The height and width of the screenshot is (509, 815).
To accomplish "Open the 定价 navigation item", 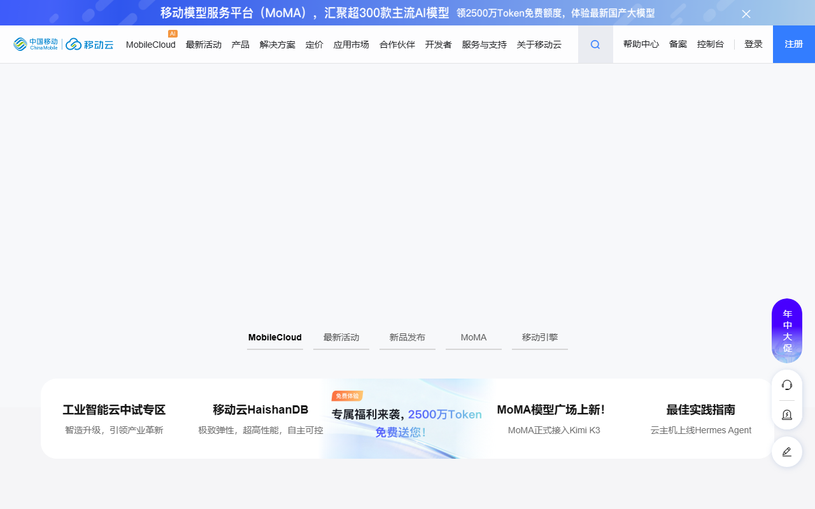I will (x=315, y=45).
